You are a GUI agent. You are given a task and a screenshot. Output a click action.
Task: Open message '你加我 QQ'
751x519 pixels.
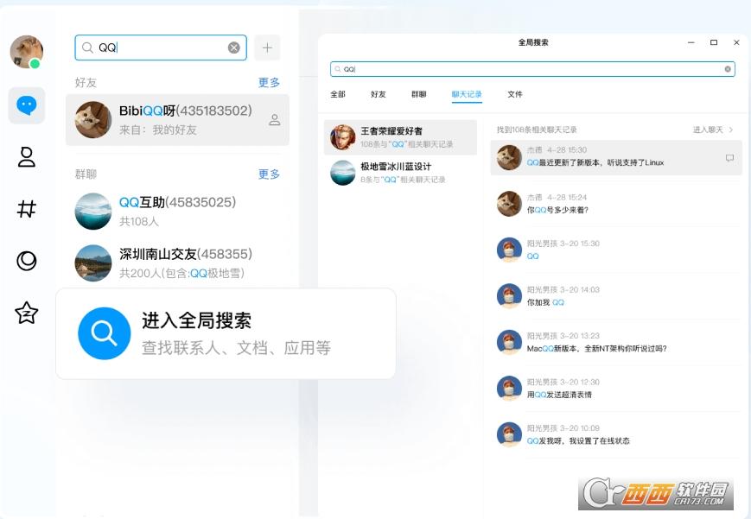point(616,296)
